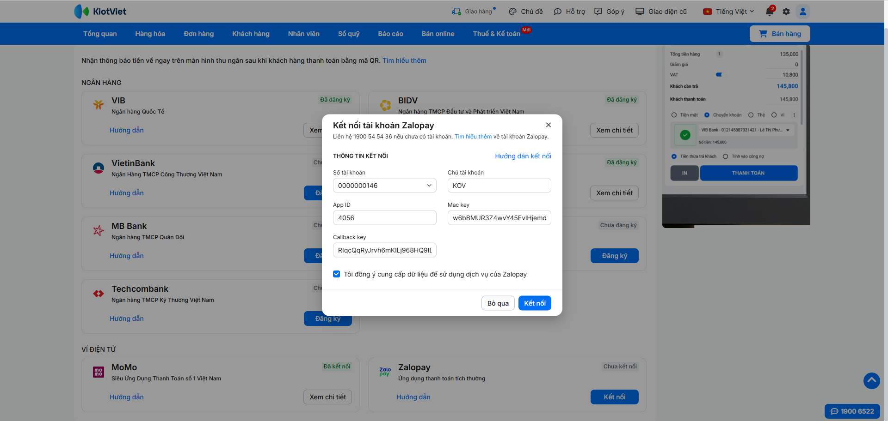Click the VIB bank logo
Screen dimensions: 888x421
coord(99,105)
